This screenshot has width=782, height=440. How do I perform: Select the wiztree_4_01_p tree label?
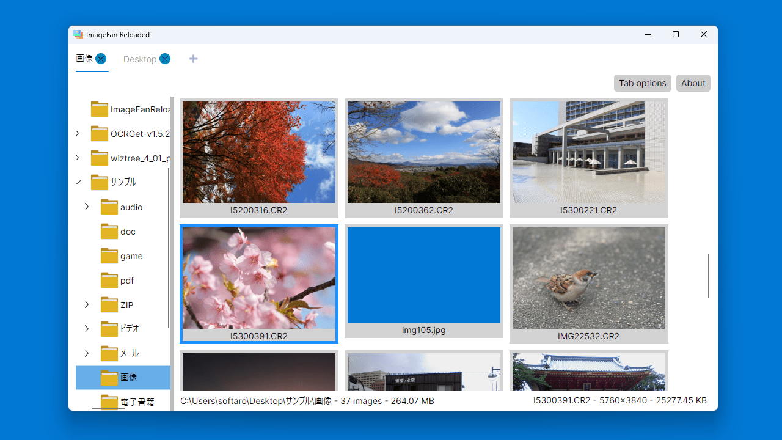coord(141,158)
